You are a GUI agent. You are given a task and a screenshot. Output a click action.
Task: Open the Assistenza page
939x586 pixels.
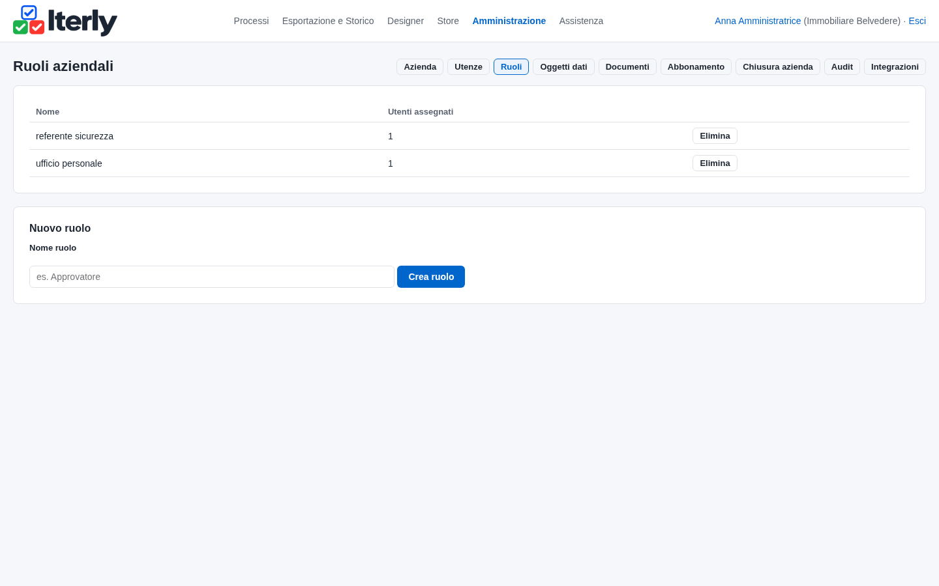[581, 21]
